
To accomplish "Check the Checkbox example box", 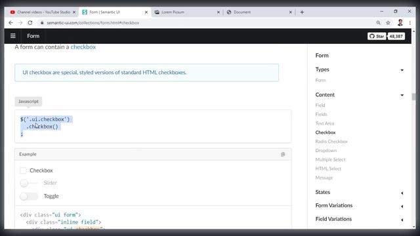I will (24, 170).
